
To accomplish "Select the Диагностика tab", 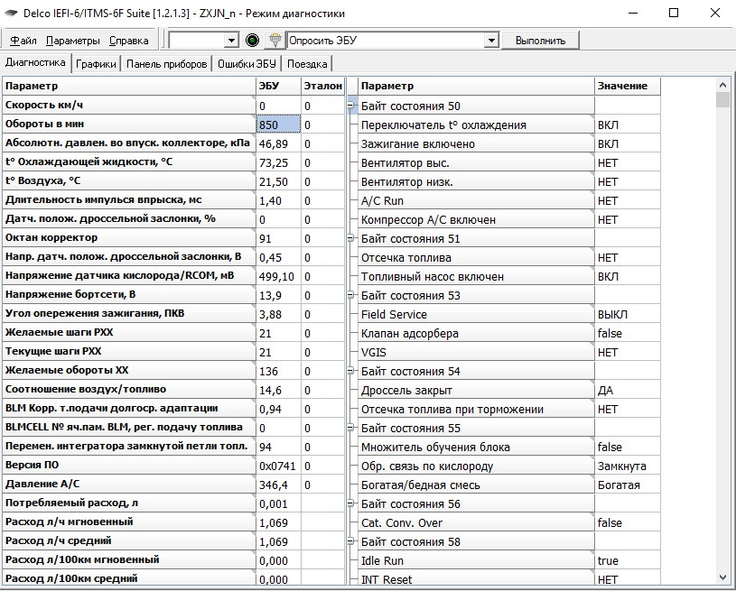I will (x=36, y=62).
